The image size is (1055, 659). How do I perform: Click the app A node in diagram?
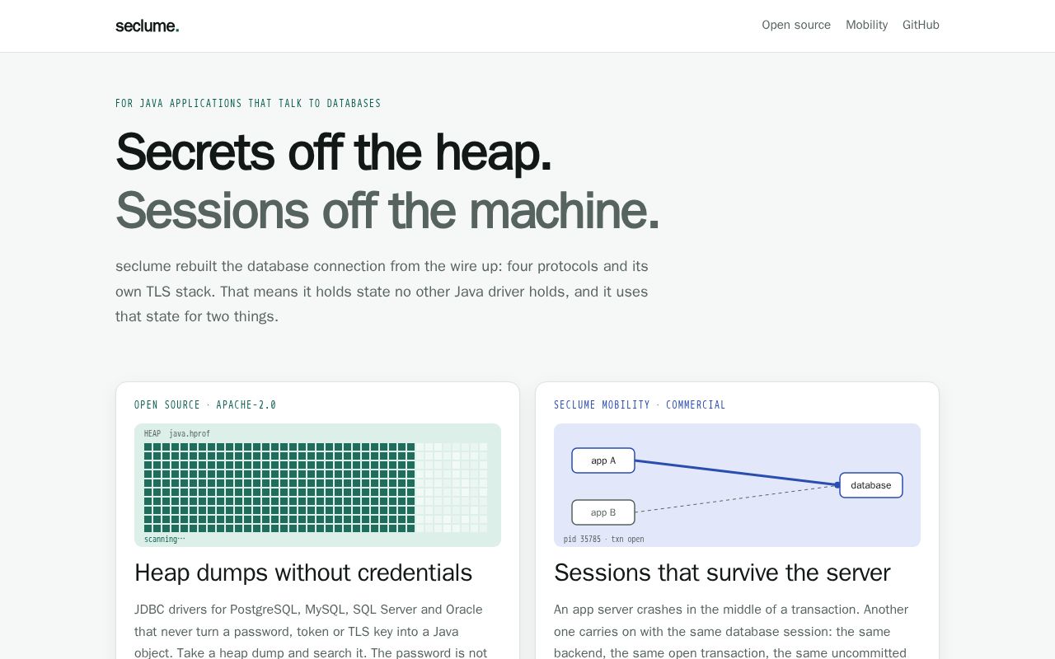tap(603, 460)
